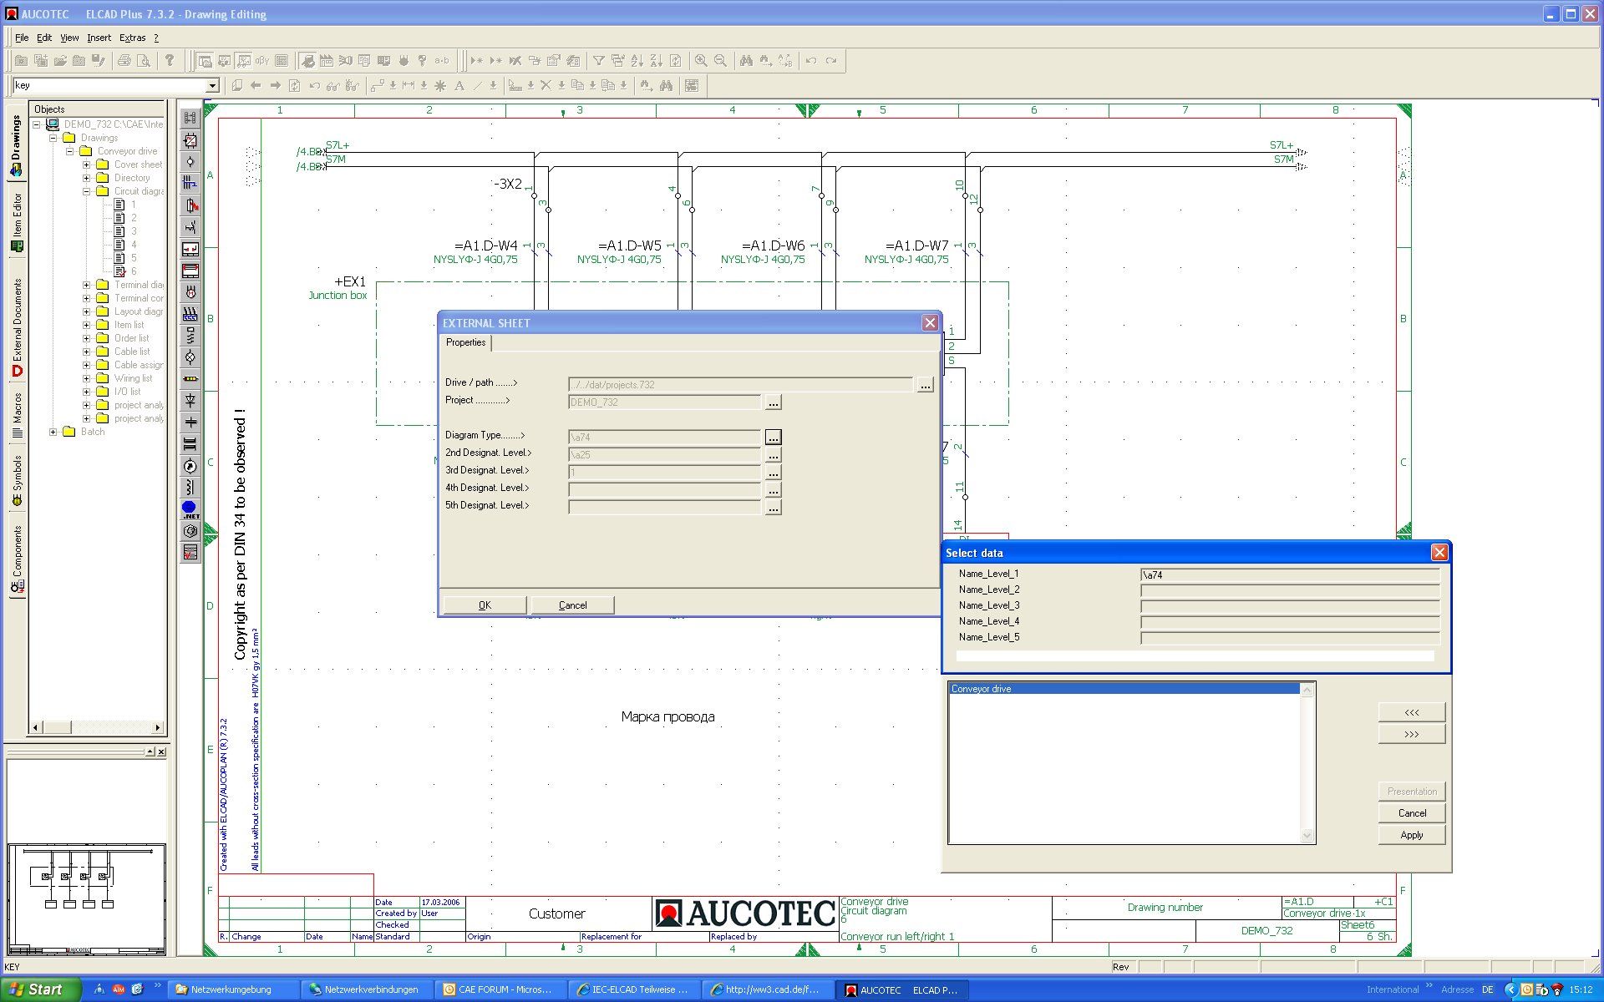The image size is (1604, 1002).
Task: Click the question mark Help icon
Action: pyautogui.click(x=170, y=60)
